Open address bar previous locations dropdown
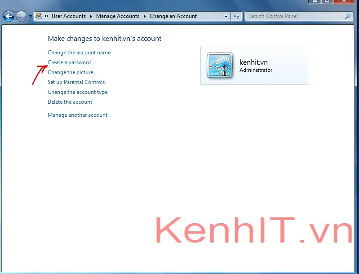 [226, 16]
